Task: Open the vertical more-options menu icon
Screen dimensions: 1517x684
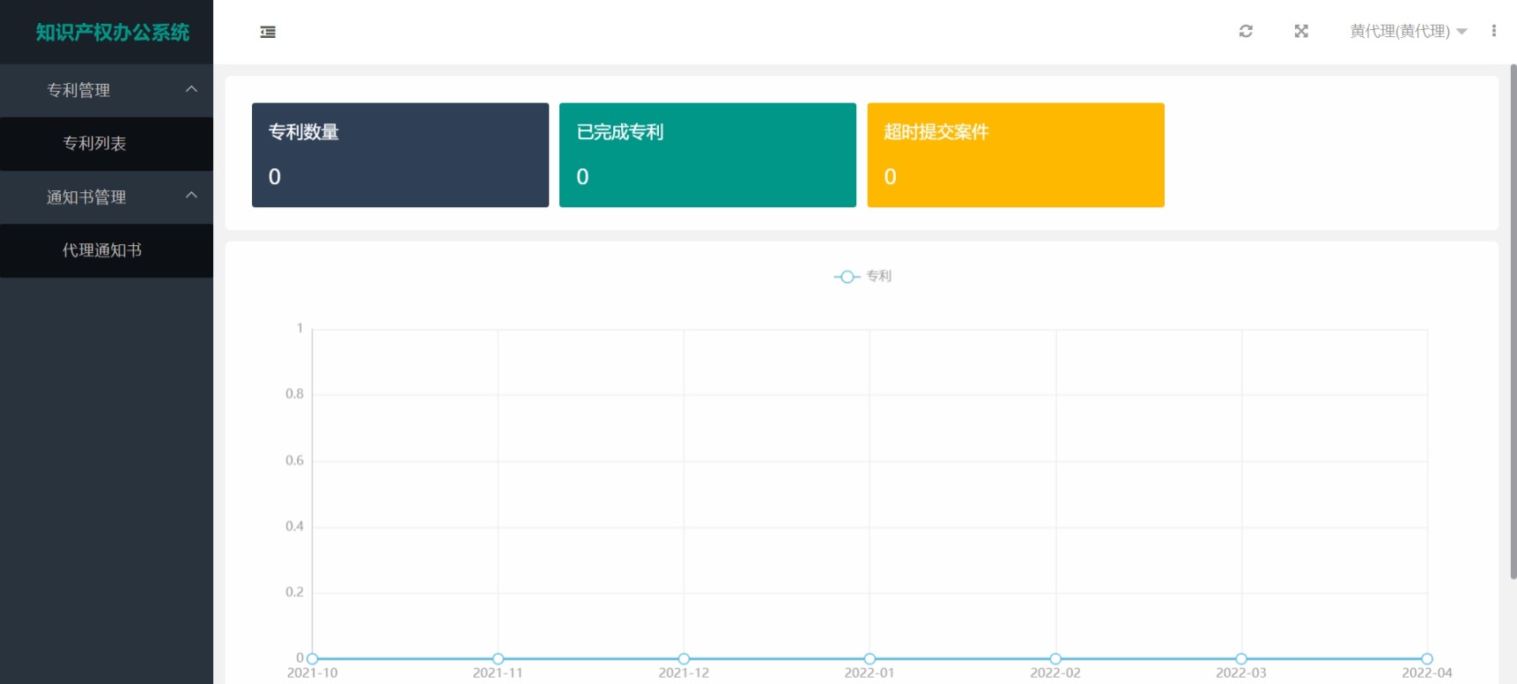Action: (x=1493, y=31)
